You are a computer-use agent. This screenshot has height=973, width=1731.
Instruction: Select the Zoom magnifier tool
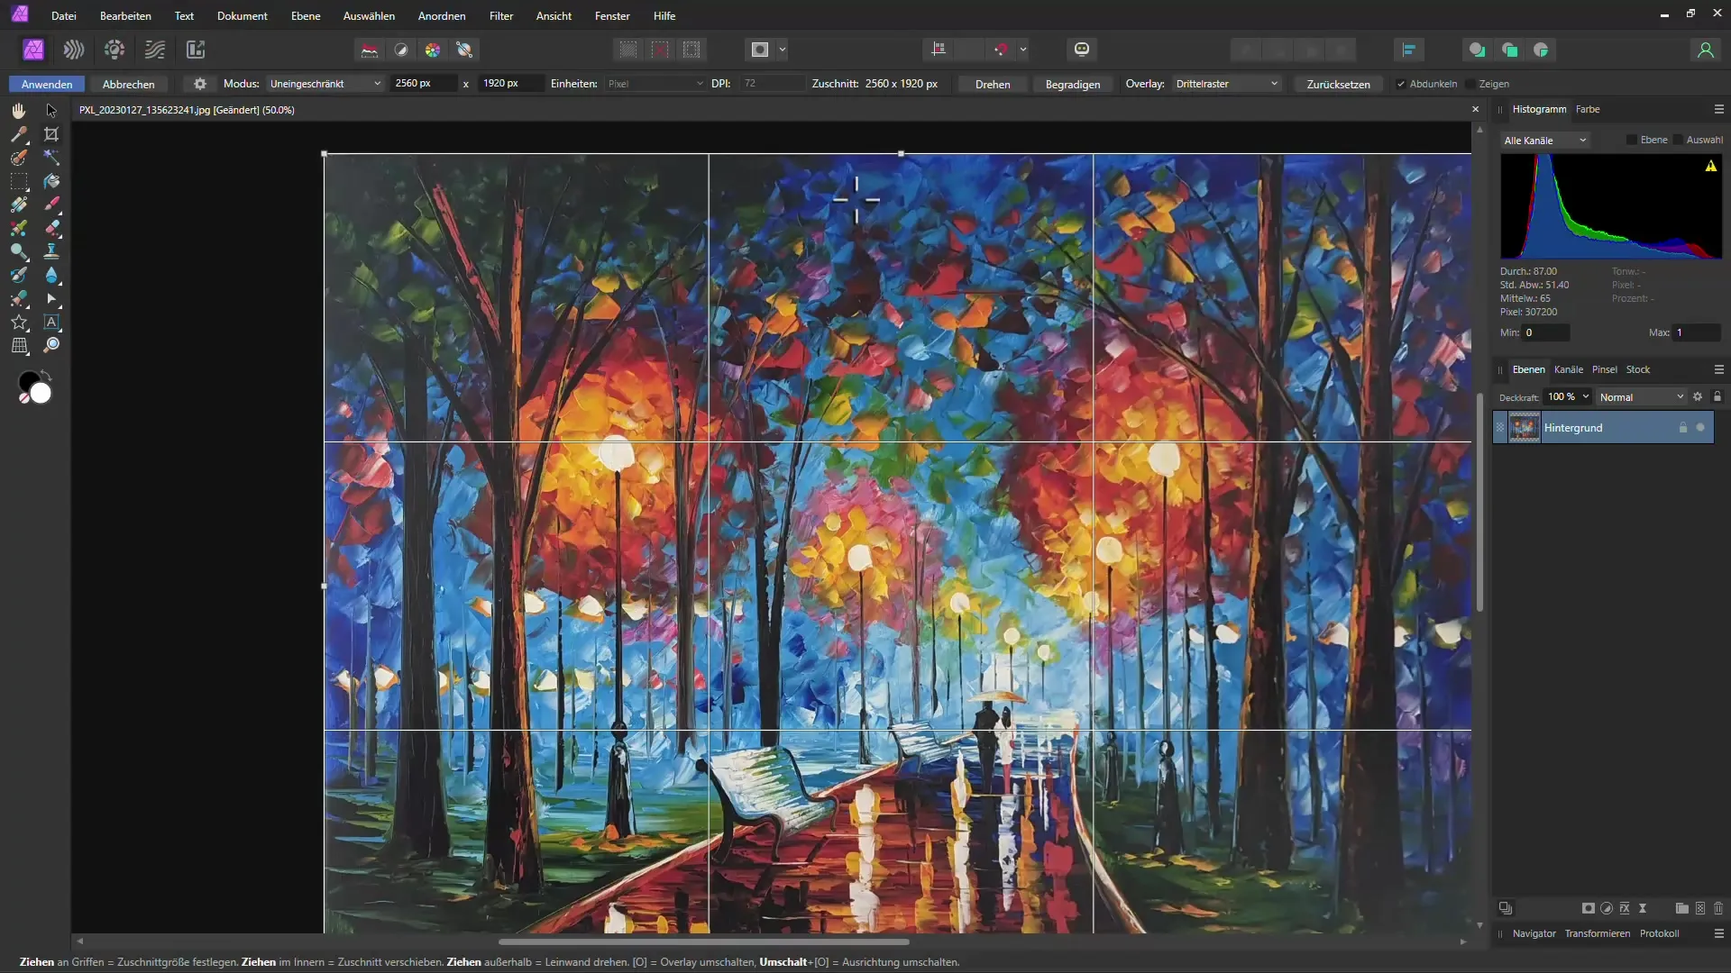coord(51,345)
